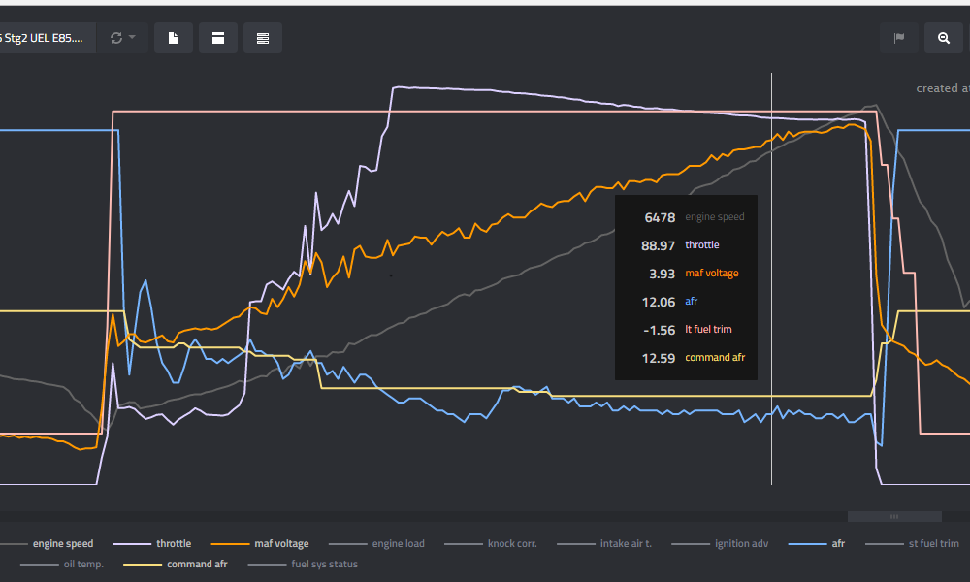Enable the engine load series
This screenshot has width=970, height=582.
click(398, 544)
